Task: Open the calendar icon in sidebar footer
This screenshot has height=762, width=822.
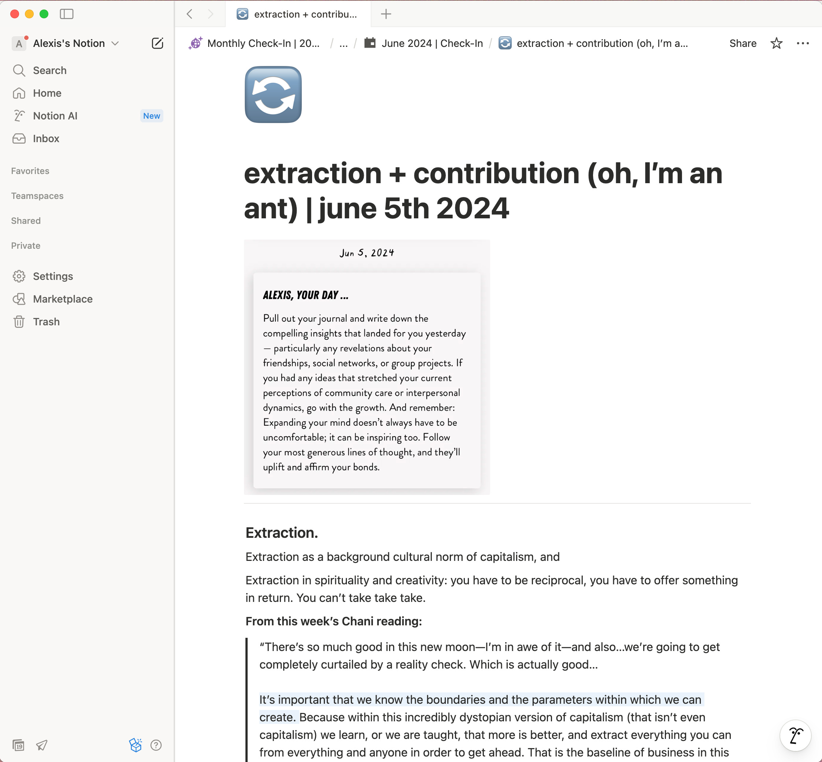Action: pos(19,745)
